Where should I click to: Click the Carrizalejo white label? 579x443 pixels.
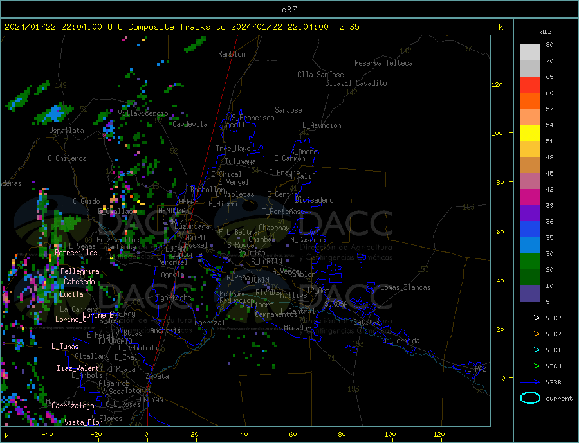click(73, 406)
